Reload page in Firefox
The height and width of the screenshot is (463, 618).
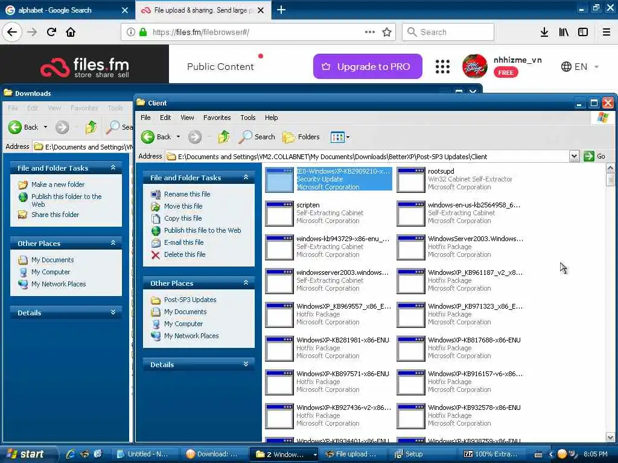coord(52,32)
